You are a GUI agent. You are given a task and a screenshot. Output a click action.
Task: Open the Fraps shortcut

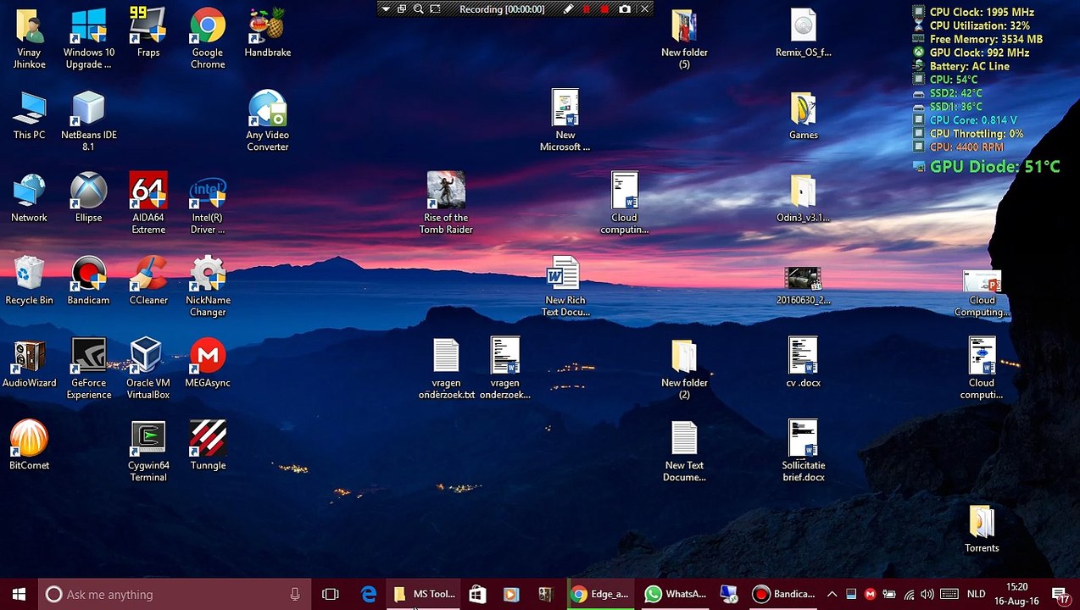(148, 32)
